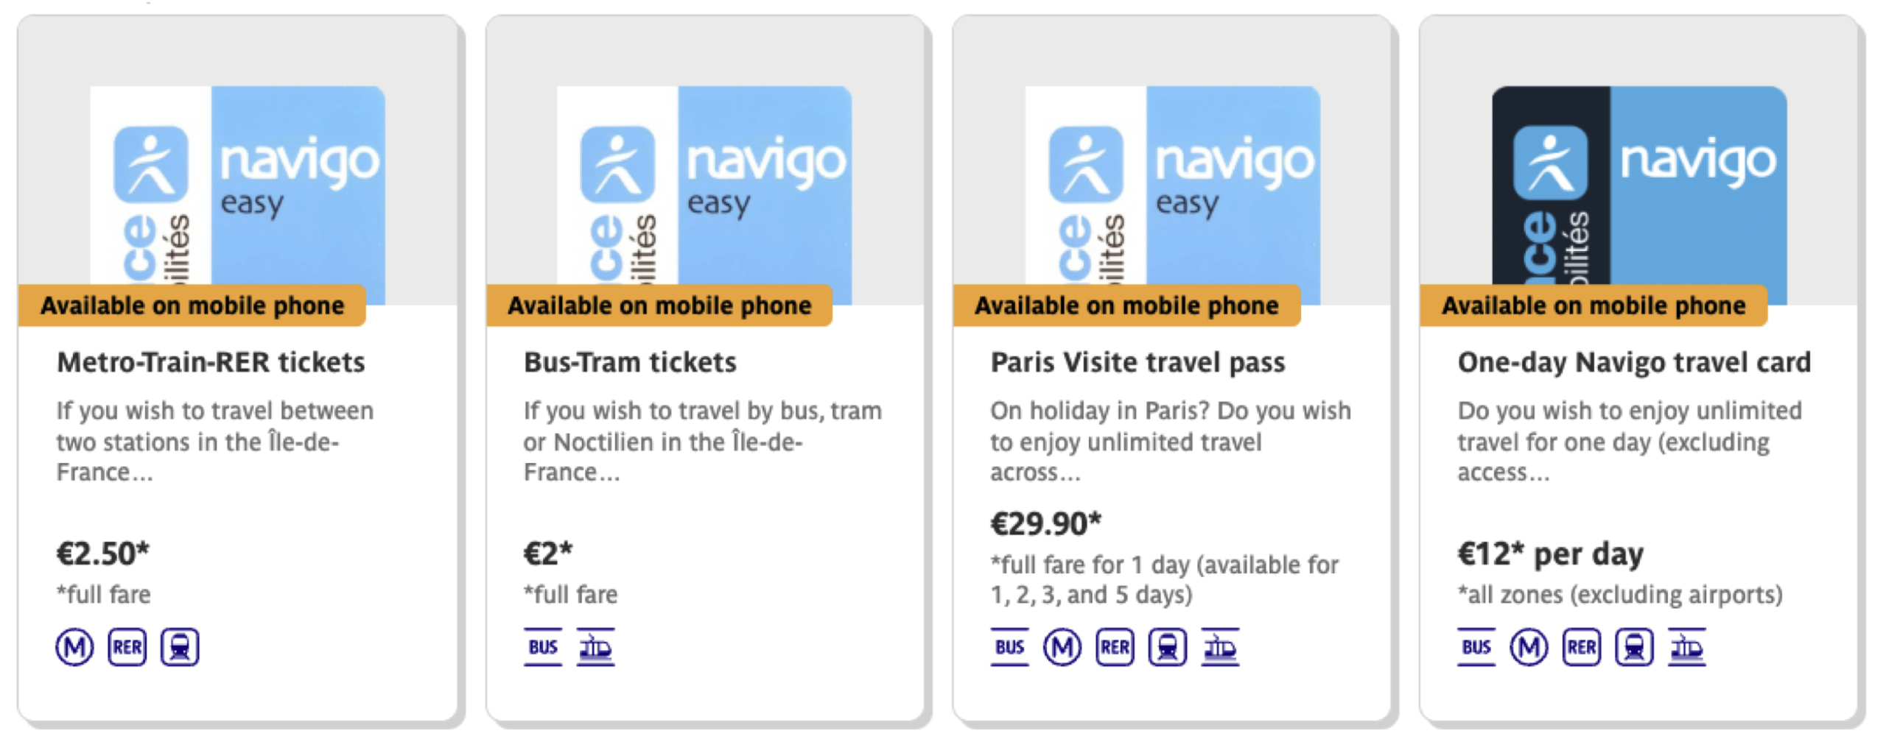The image size is (1886, 753).
Task: Click RER icon in Metro-Train-RER tickets card
Action: [x=127, y=647]
